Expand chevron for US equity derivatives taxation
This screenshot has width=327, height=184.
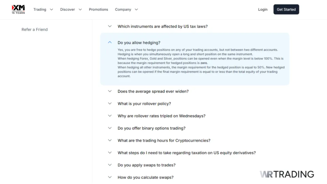[110, 153]
